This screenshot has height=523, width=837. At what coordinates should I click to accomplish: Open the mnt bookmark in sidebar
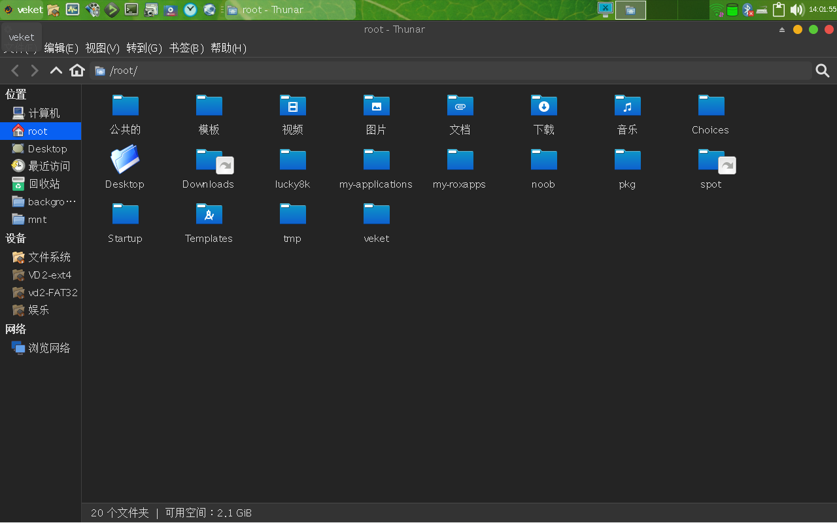point(41,219)
